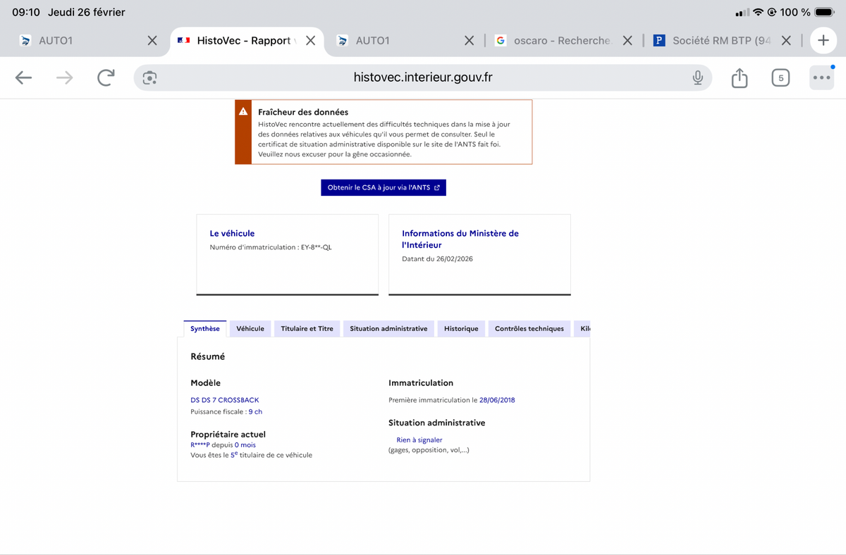Open the browser three-dots menu

822,77
